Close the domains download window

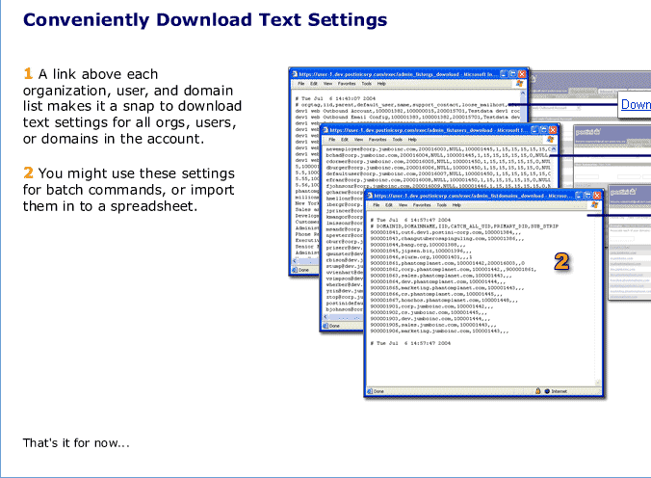click(x=597, y=196)
